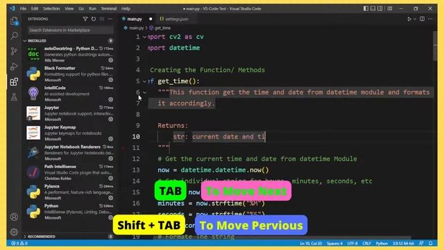Open the Source Control view
The width and height of the screenshot is (444, 250).
tap(14, 51)
